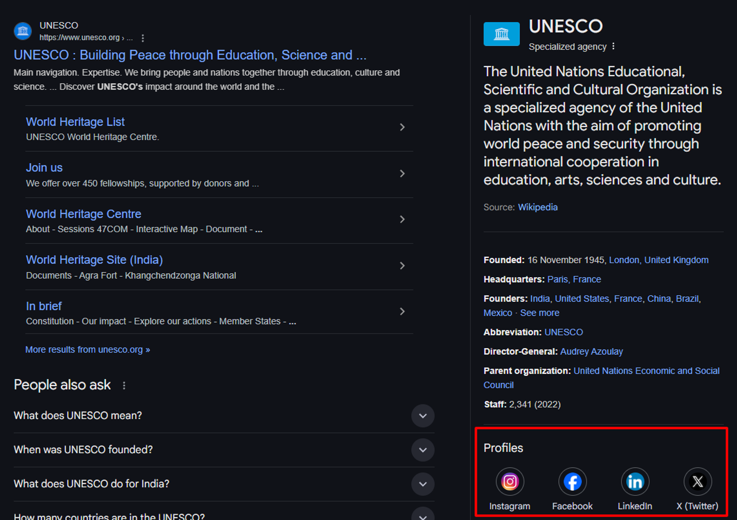This screenshot has height=520, width=737.
Task: Open the Wikipedia source link
Action: 537,207
